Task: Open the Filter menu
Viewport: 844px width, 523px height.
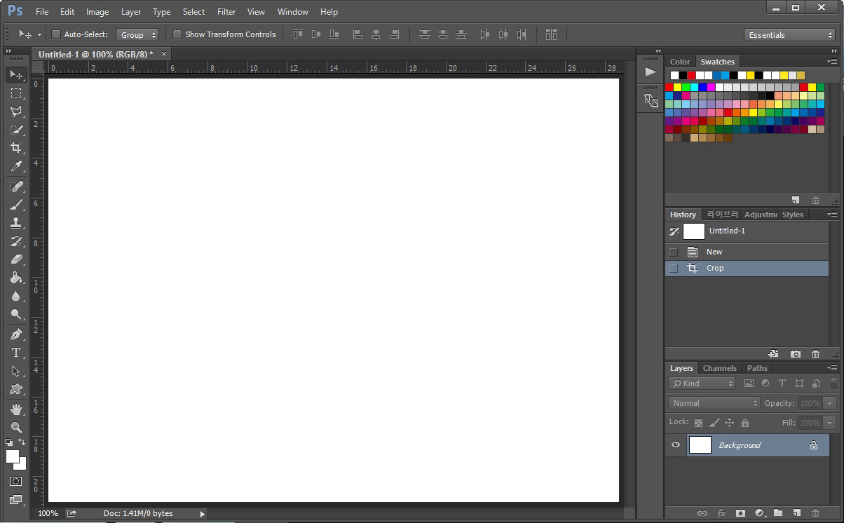Action: tap(226, 12)
